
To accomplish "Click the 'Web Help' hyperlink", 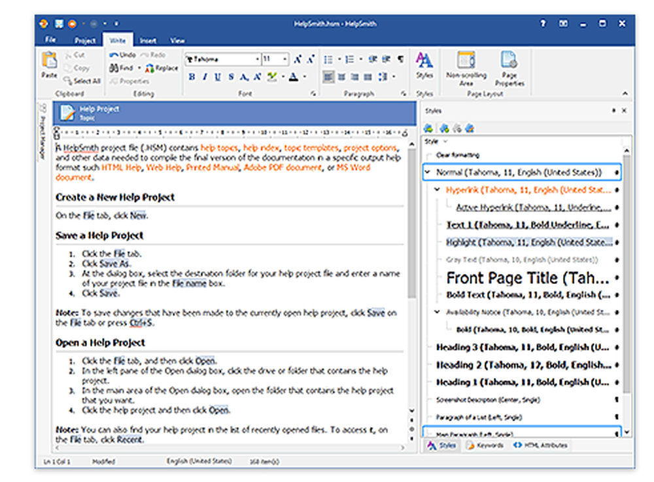I will click(164, 167).
